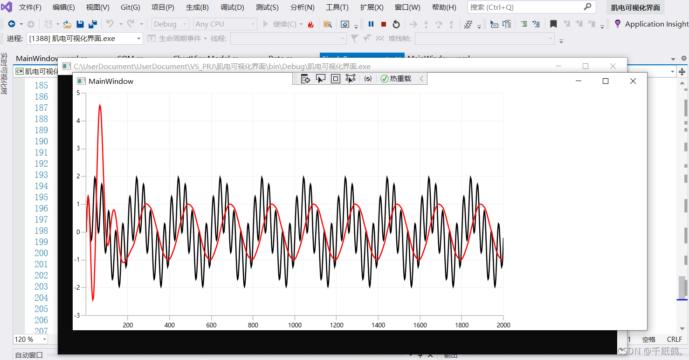The image size is (689, 360).
Task: Expand the bookmark toolbar overflow options
Action: (x=603, y=26)
